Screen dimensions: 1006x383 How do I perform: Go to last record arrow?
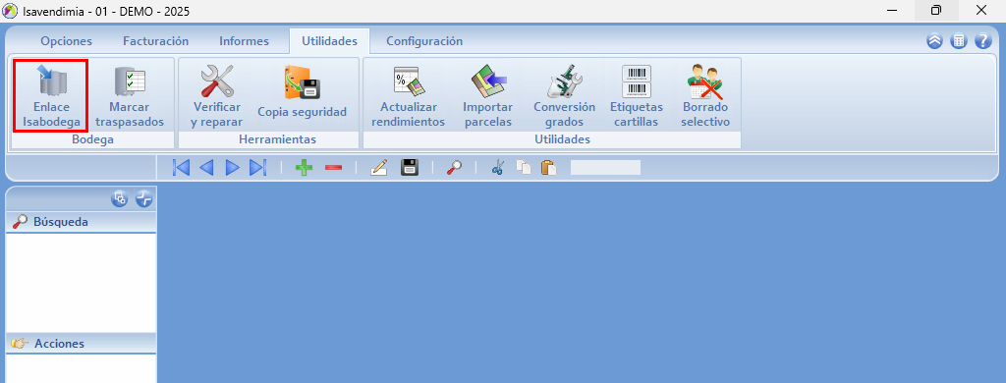[257, 168]
